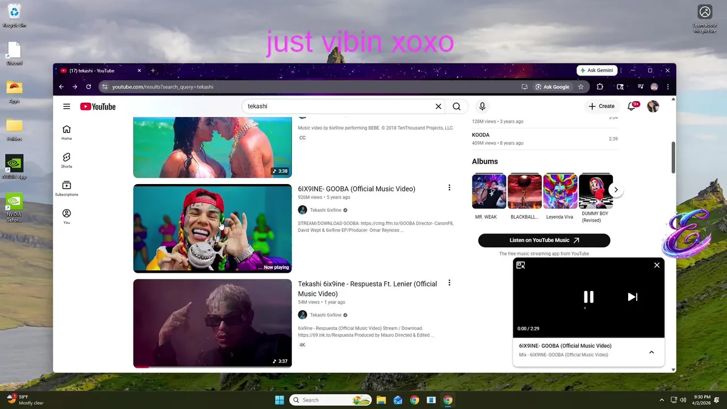Screen dimensions: 727x409
Task: Click the YouTube logo
Action: click(98, 106)
